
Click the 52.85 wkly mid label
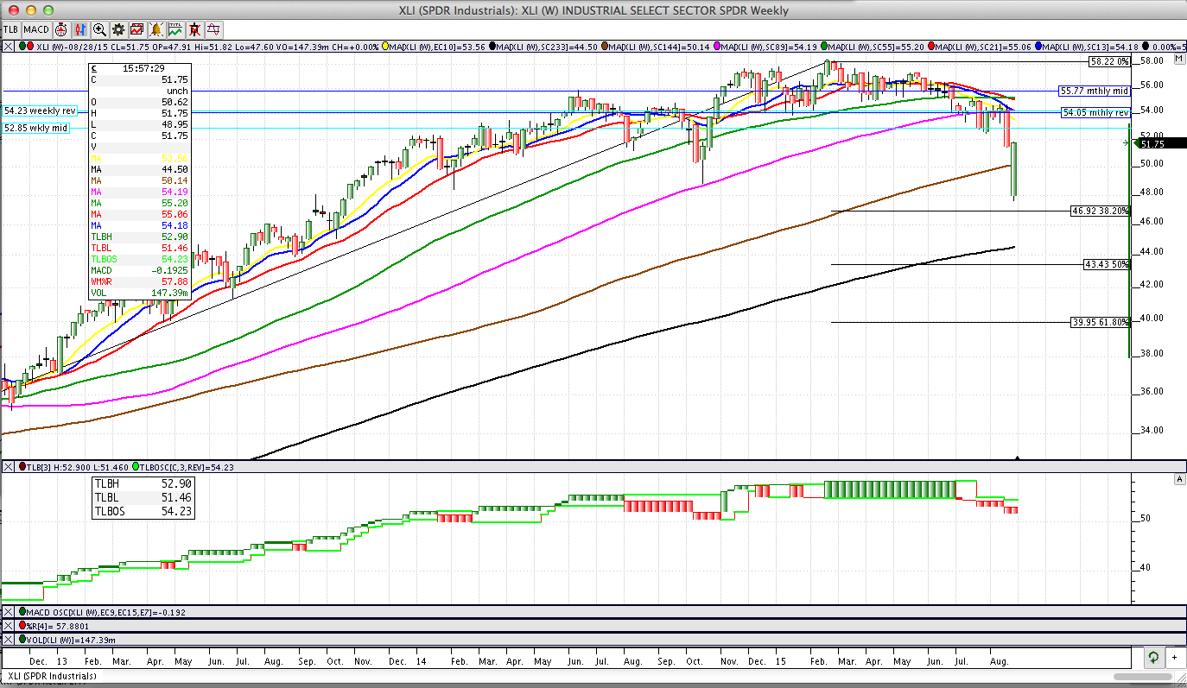[34, 128]
